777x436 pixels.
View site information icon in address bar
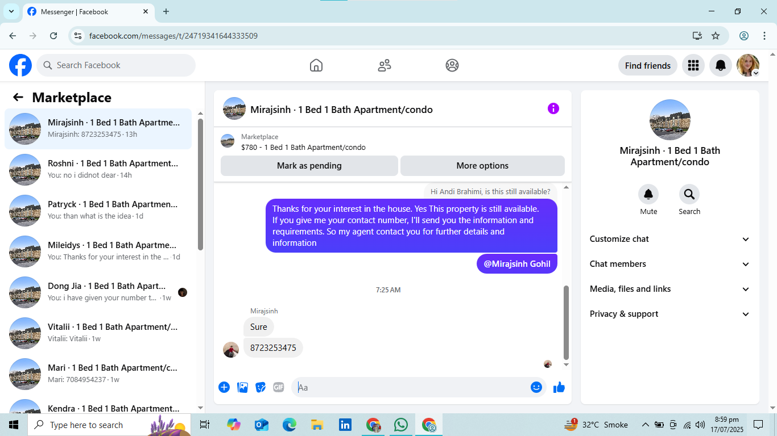(78, 36)
